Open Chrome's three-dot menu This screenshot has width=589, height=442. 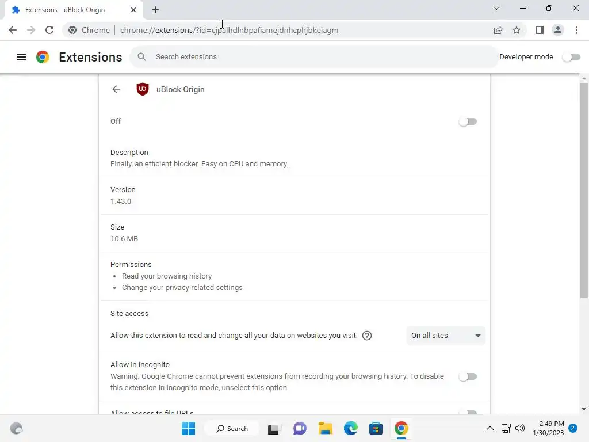coord(576,30)
